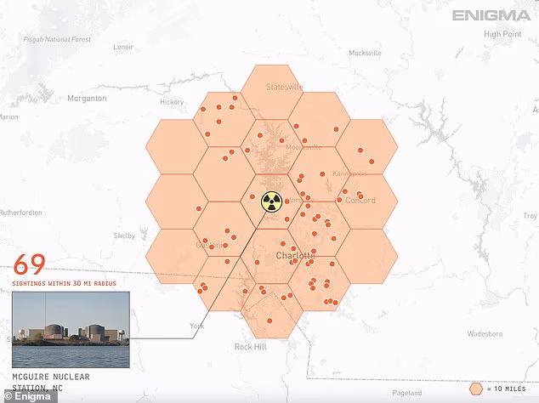Click the Morganton city label
The height and width of the screenshot is (403, 539).
(x=86, y=99)
